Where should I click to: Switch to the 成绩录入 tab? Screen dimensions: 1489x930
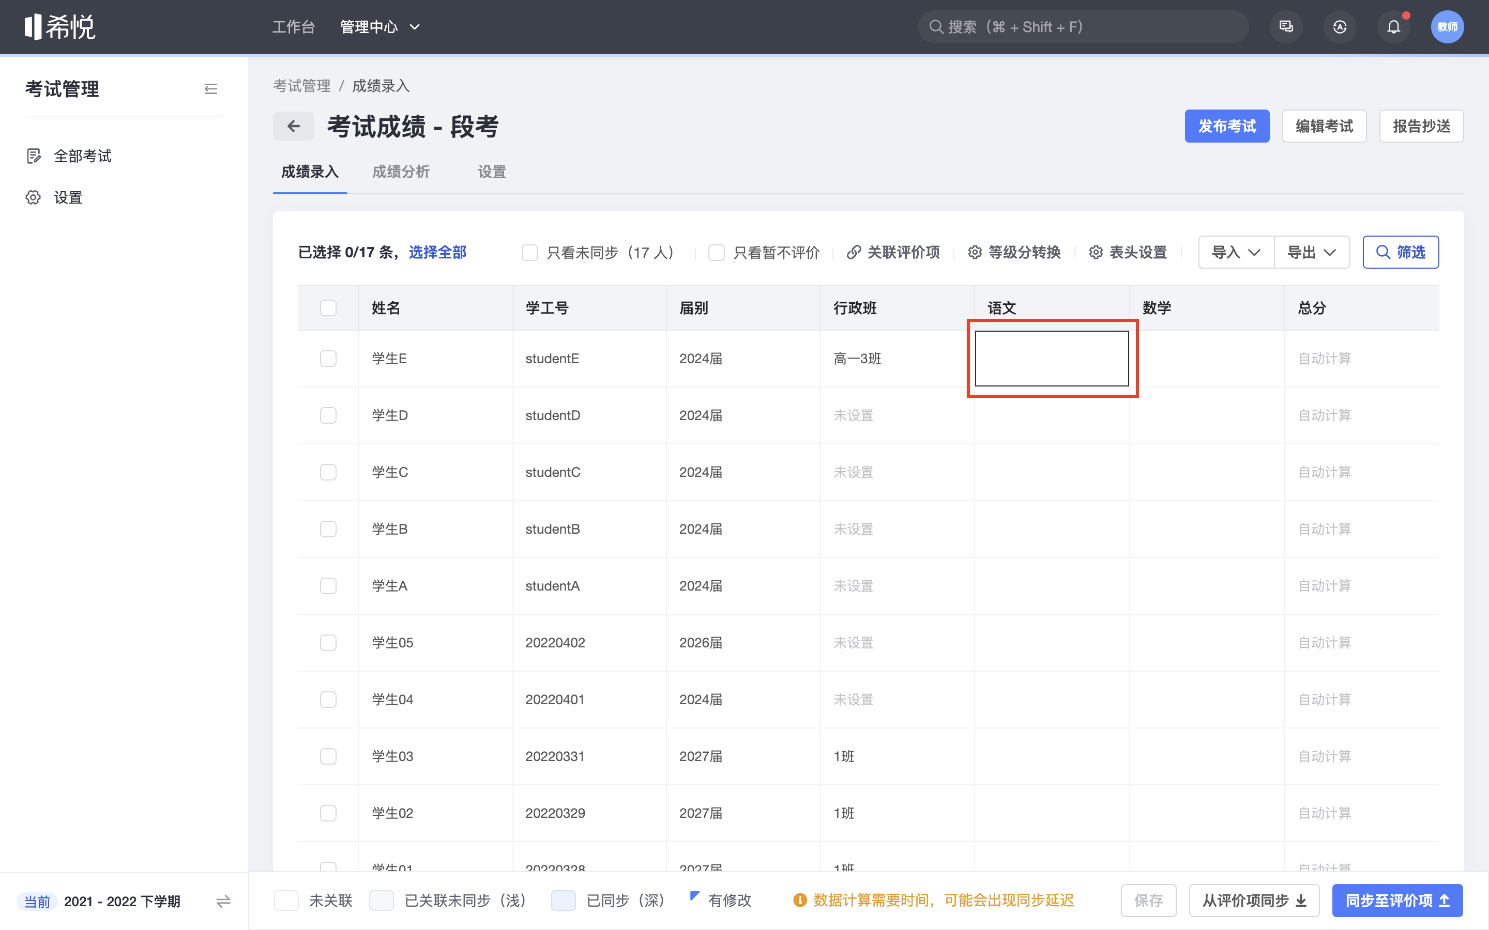point(310,172)
